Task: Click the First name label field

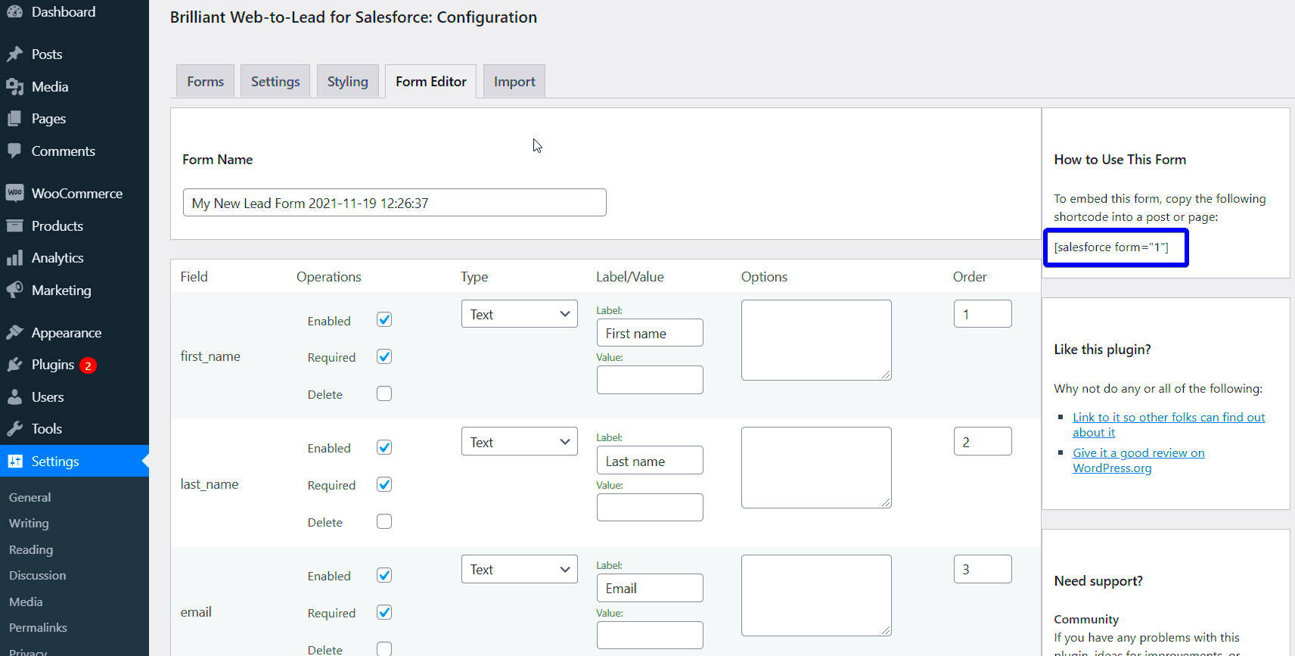Action: coord(650,333)
